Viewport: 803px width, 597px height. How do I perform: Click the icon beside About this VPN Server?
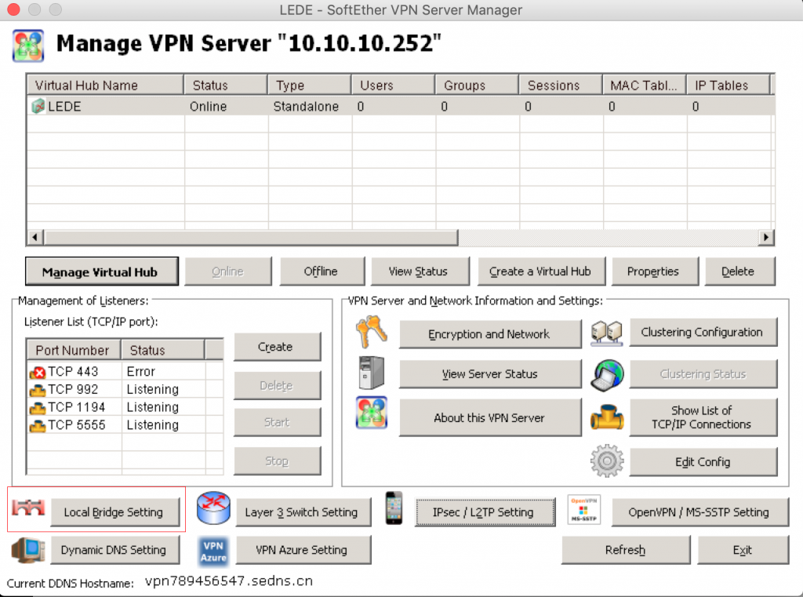[371, 413]
